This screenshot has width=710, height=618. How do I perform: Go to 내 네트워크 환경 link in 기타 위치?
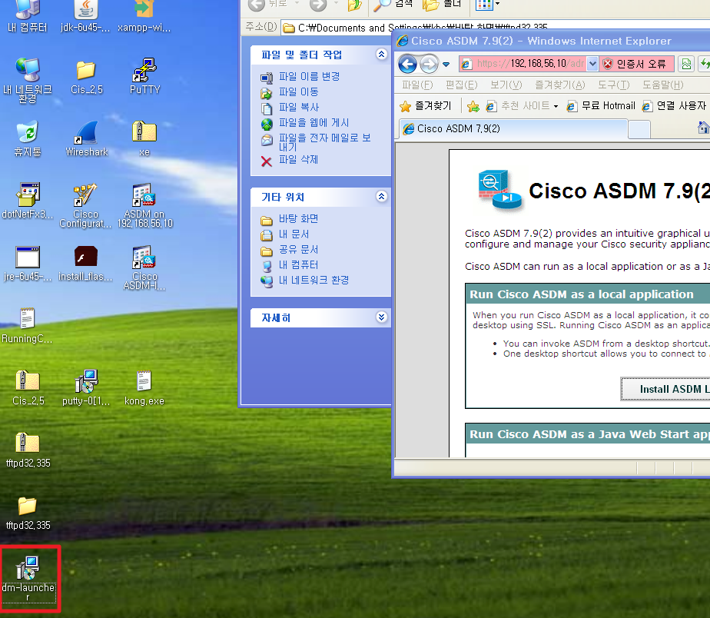point(314,281)
